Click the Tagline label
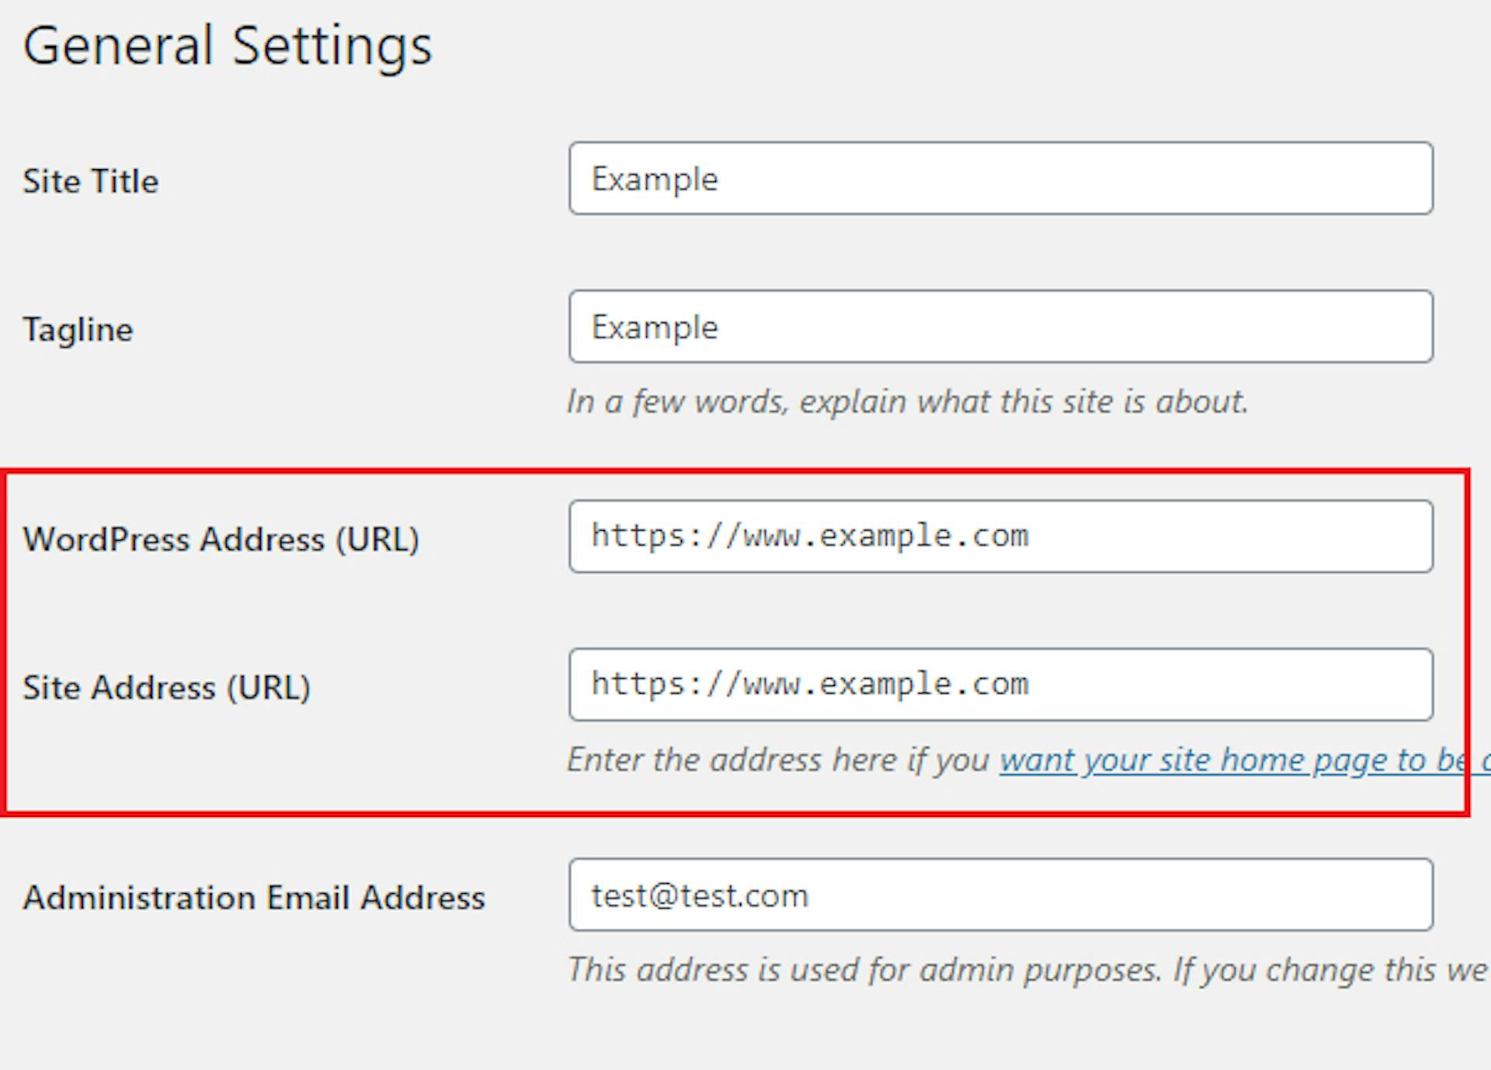 tap(78, 330)
